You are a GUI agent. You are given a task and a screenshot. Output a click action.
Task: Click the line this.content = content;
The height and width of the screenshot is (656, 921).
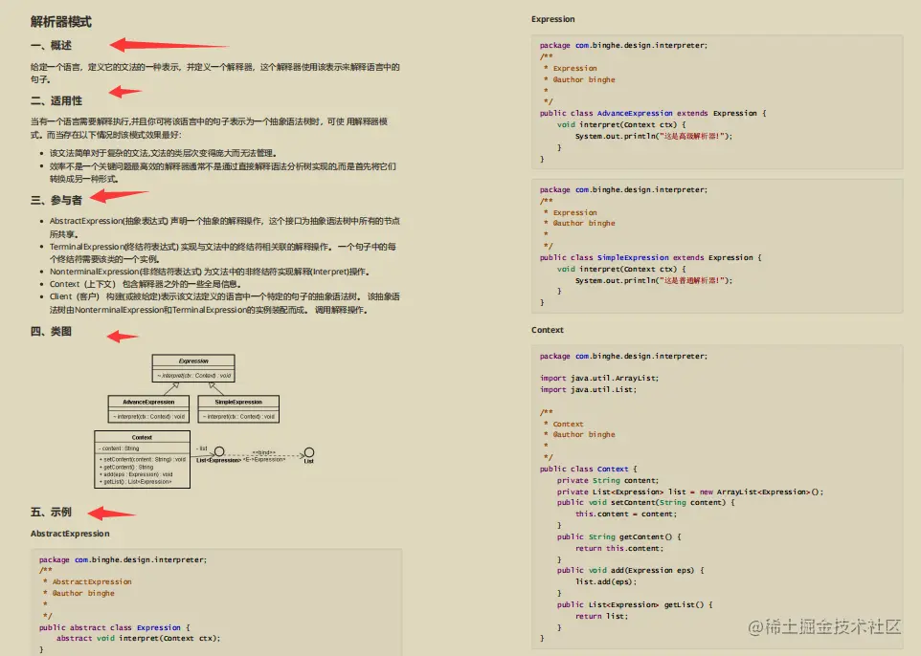pos(626,514)
